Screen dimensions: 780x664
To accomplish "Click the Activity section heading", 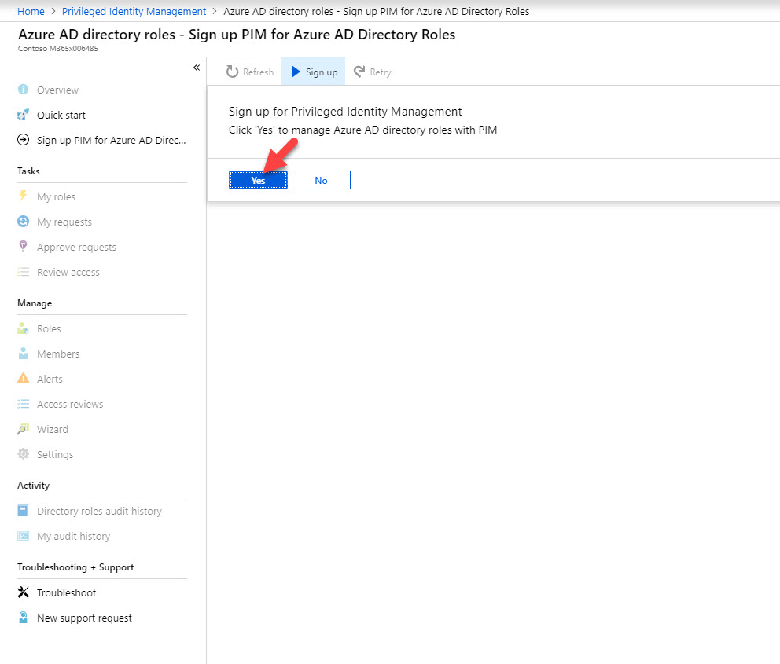I will 33,486.
